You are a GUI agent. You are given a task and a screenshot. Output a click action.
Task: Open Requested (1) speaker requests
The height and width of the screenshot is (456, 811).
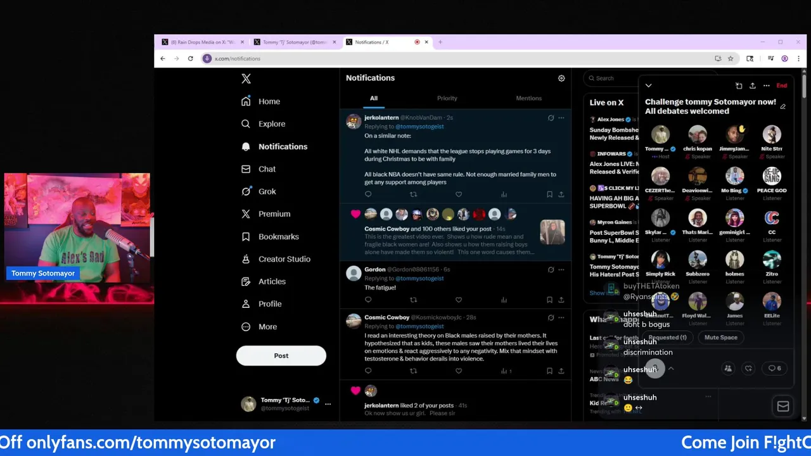(668, 338)
